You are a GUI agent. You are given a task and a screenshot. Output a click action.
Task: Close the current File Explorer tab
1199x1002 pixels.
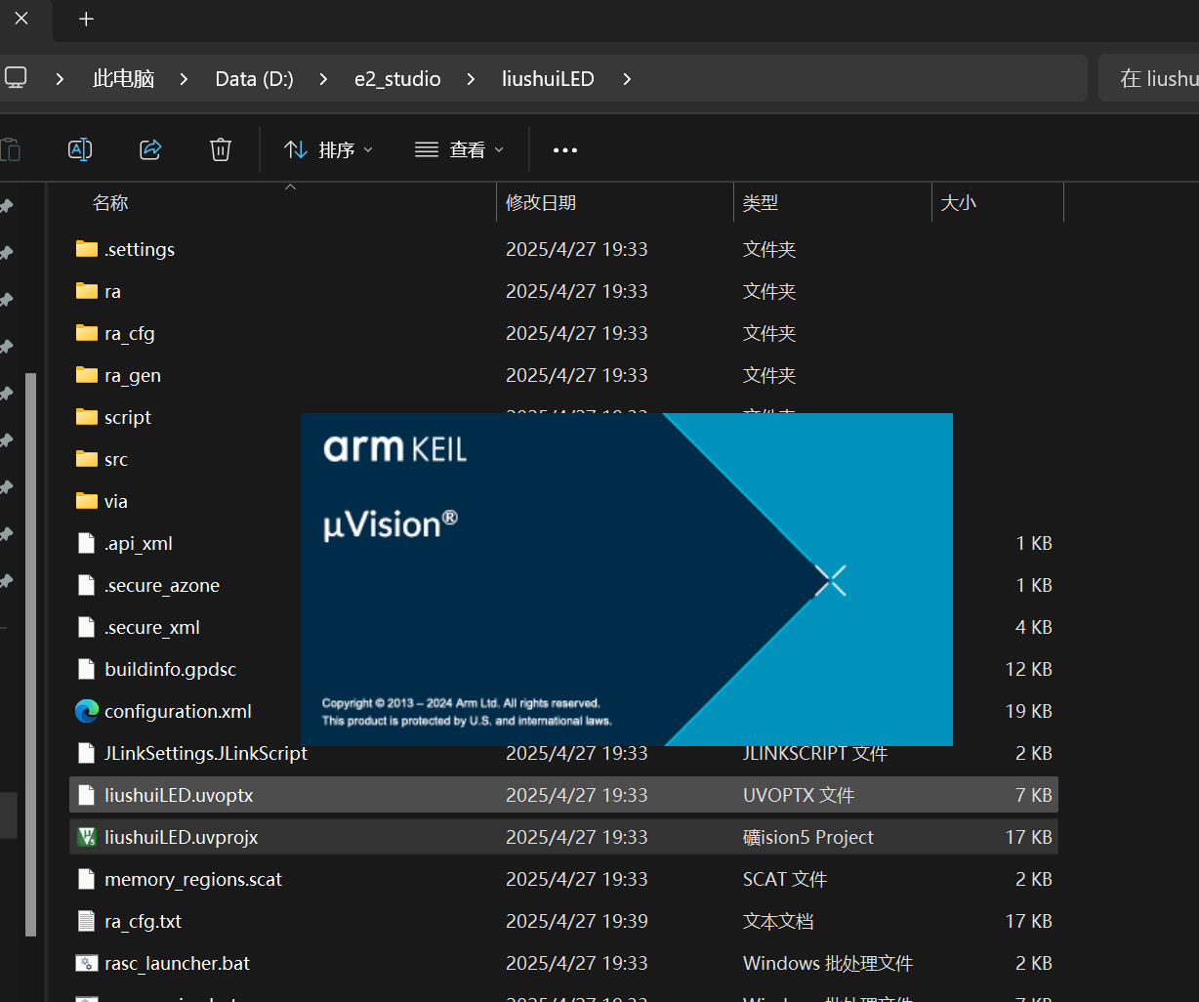tap(21, 18)
